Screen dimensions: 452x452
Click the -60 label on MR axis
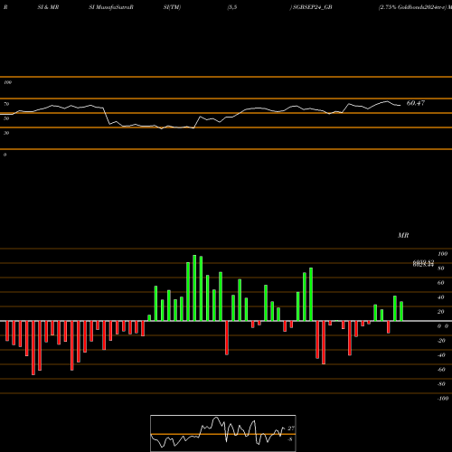(441, 370)
